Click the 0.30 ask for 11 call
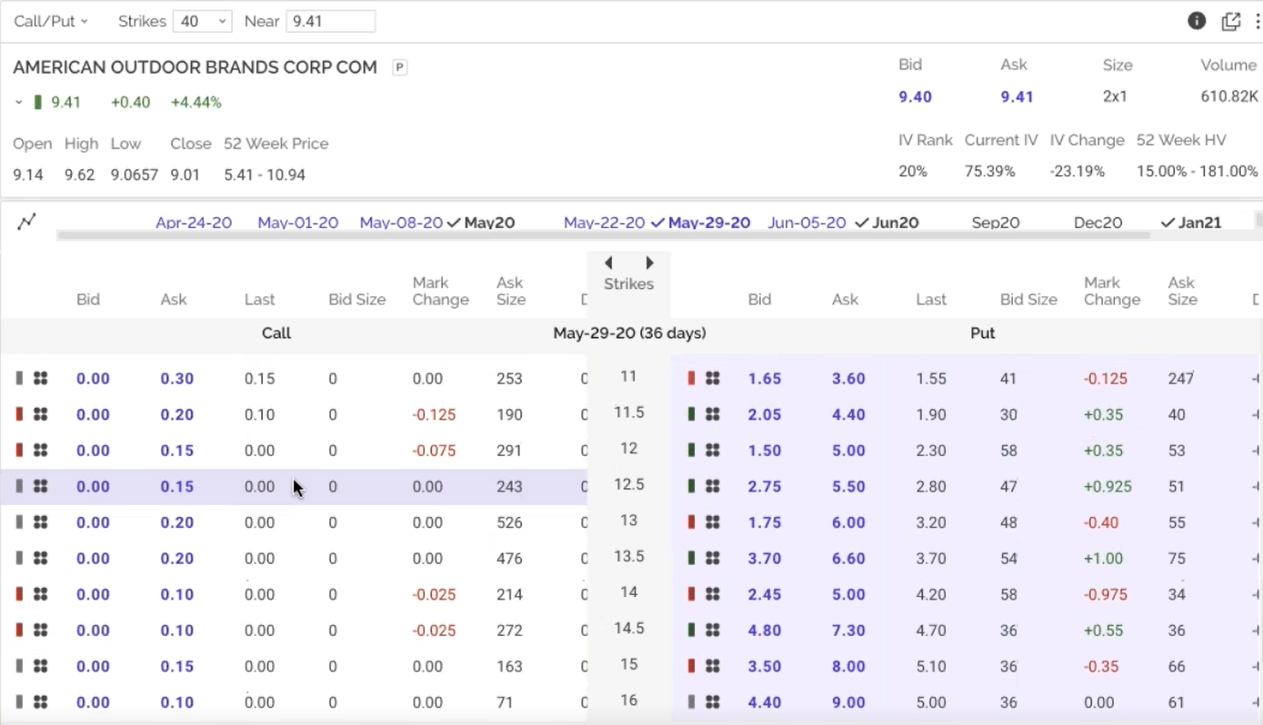This screenshot has width=1263, height=725. 176,379
